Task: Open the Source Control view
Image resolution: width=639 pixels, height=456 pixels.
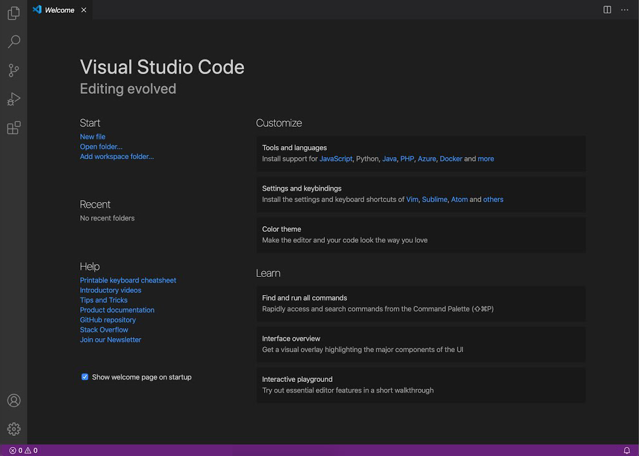Action: [x=13, y=70]
